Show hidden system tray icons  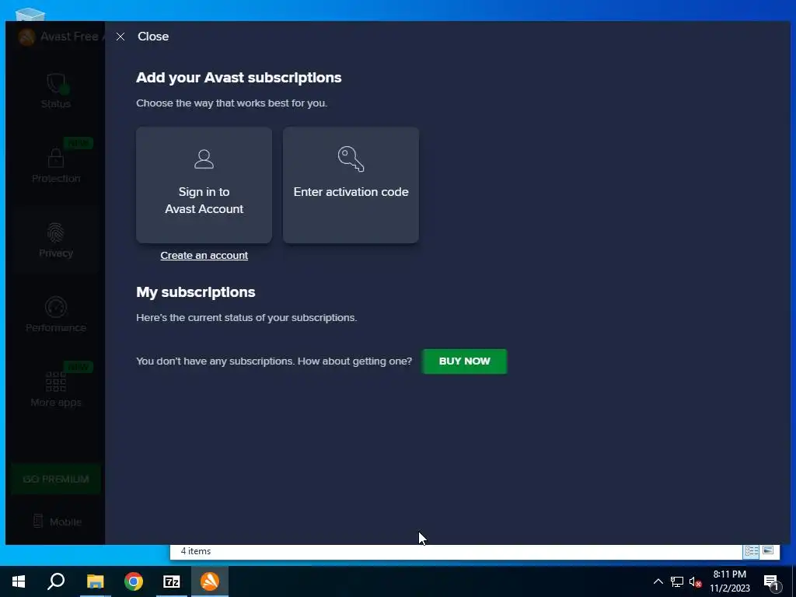pyautogui.click(x=658, y=581)
